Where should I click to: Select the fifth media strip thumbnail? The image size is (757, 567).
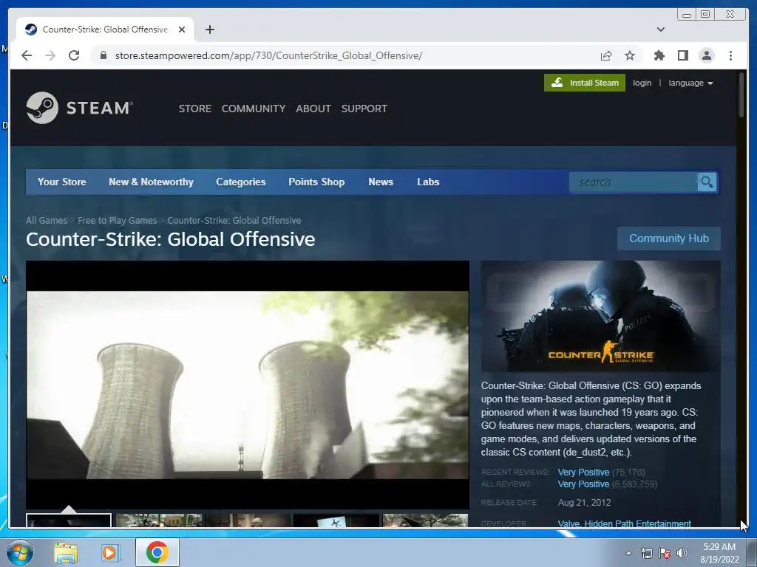click(425, 520)
